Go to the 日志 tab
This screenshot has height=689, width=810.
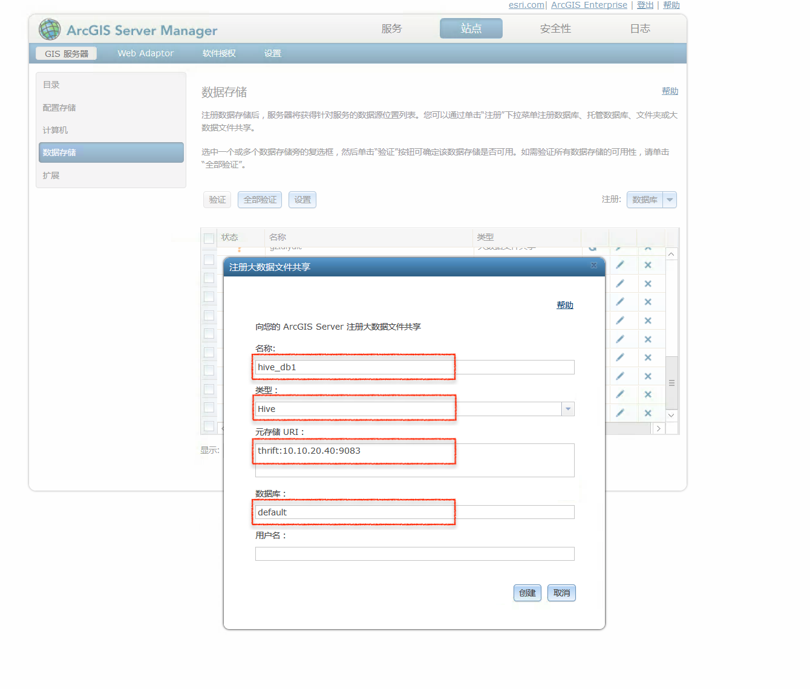640,28
